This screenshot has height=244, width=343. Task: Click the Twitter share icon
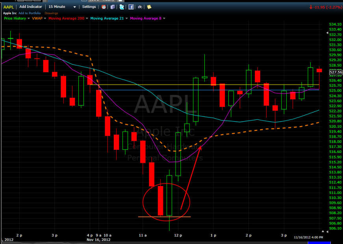point(121,7)
